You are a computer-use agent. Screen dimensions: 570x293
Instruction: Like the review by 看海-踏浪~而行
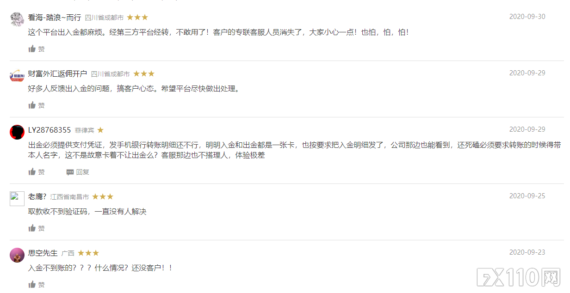32,49
